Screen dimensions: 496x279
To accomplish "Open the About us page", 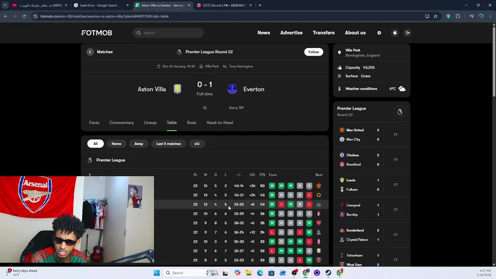I will point(355,33).
